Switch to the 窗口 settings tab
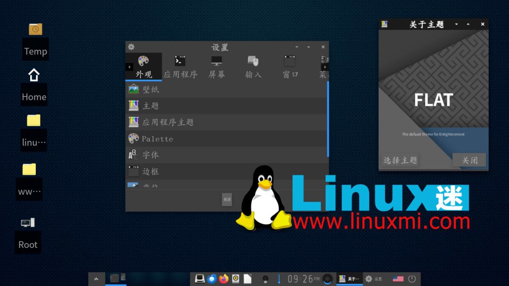 pos(290,66)
